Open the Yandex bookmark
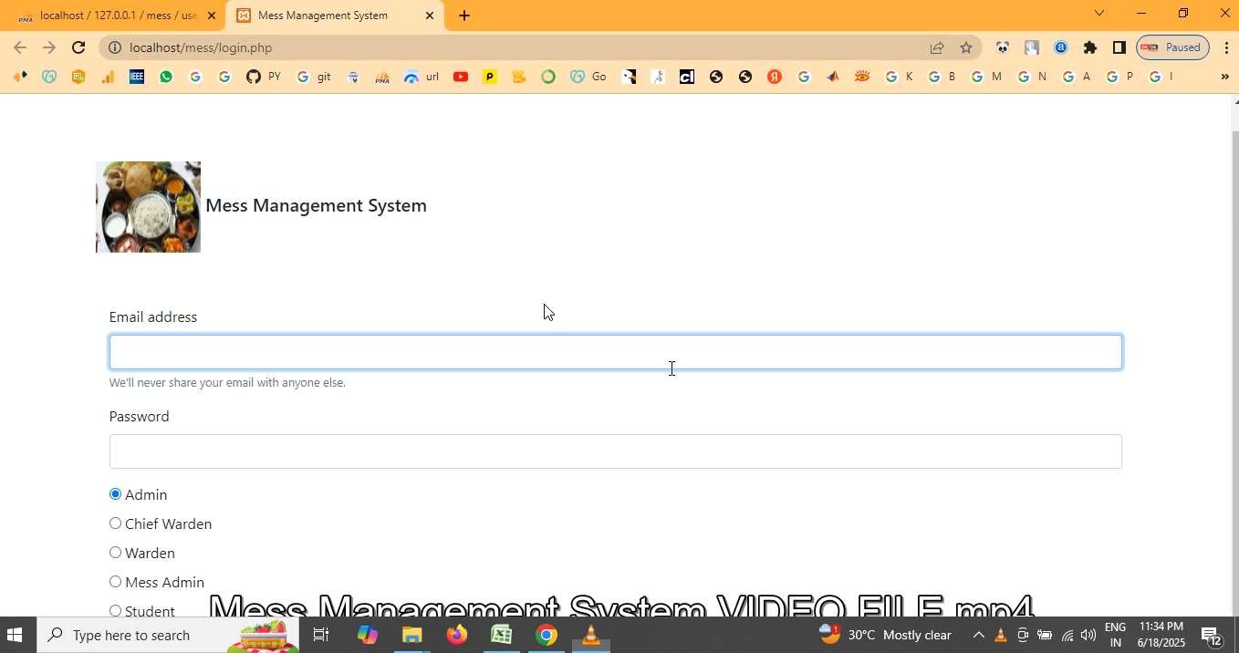This screenshot has width=1239, height=653. click(775, 77)
